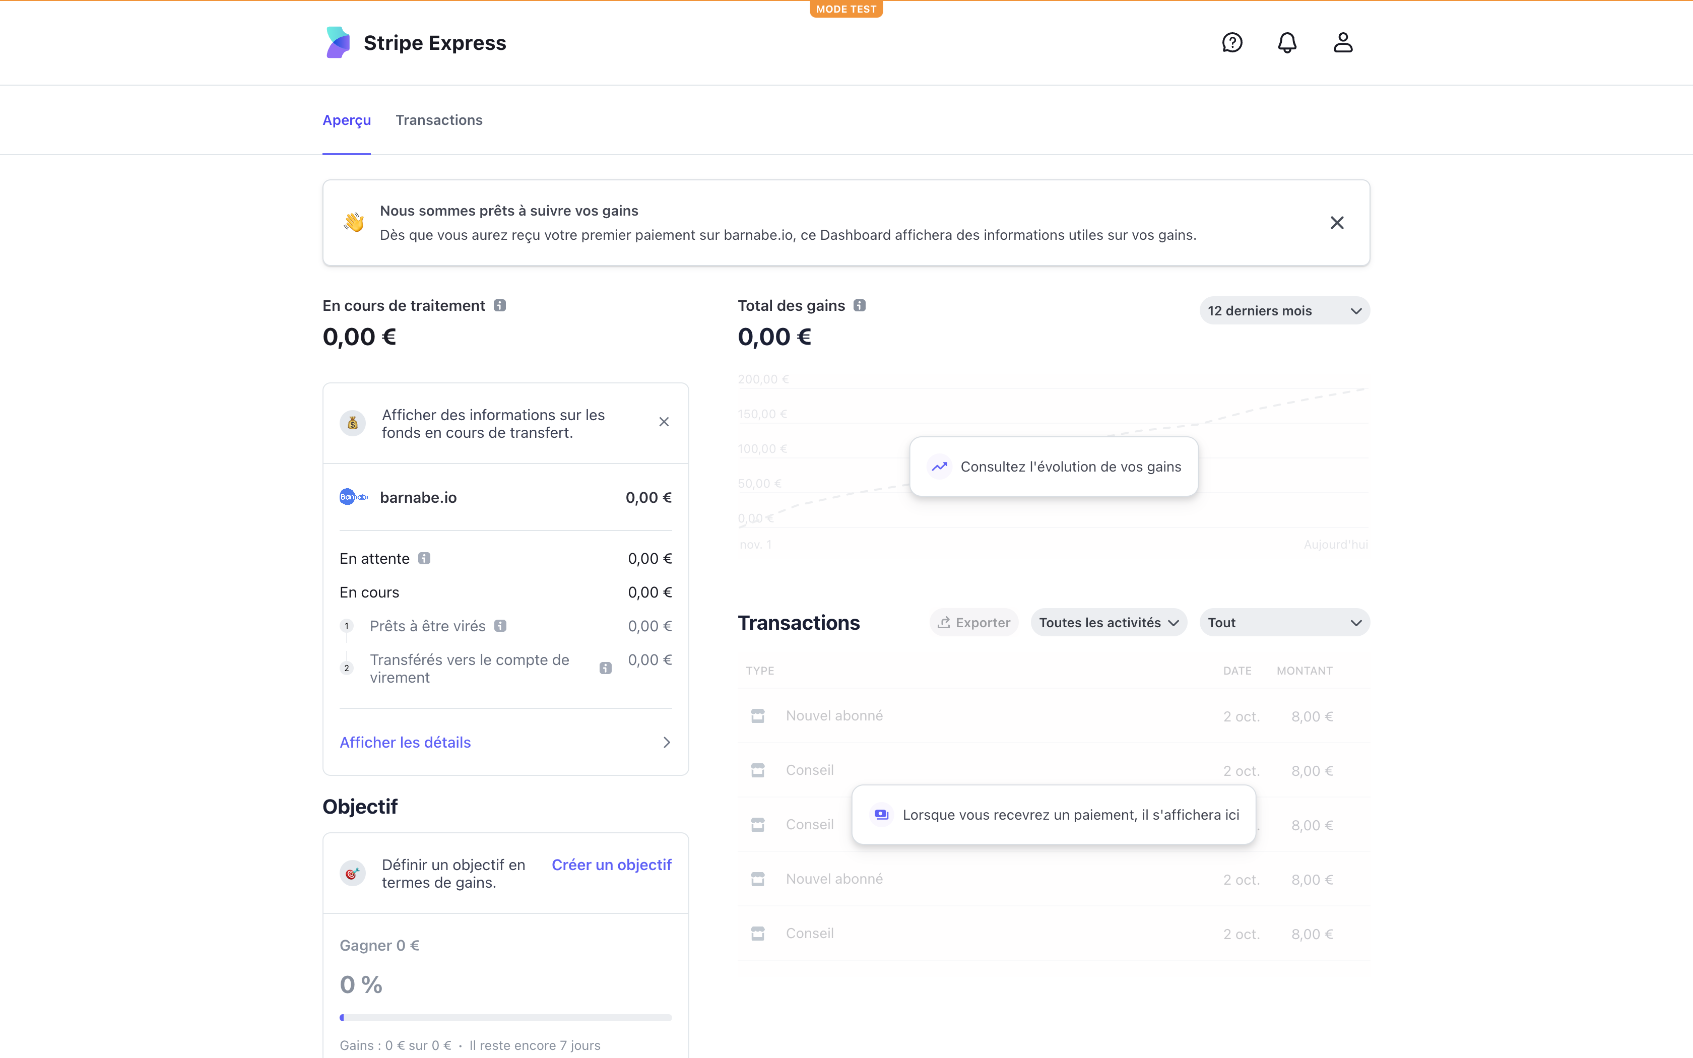
Task: Open the 12 derniers mois dropdown
Action: 1284,311
